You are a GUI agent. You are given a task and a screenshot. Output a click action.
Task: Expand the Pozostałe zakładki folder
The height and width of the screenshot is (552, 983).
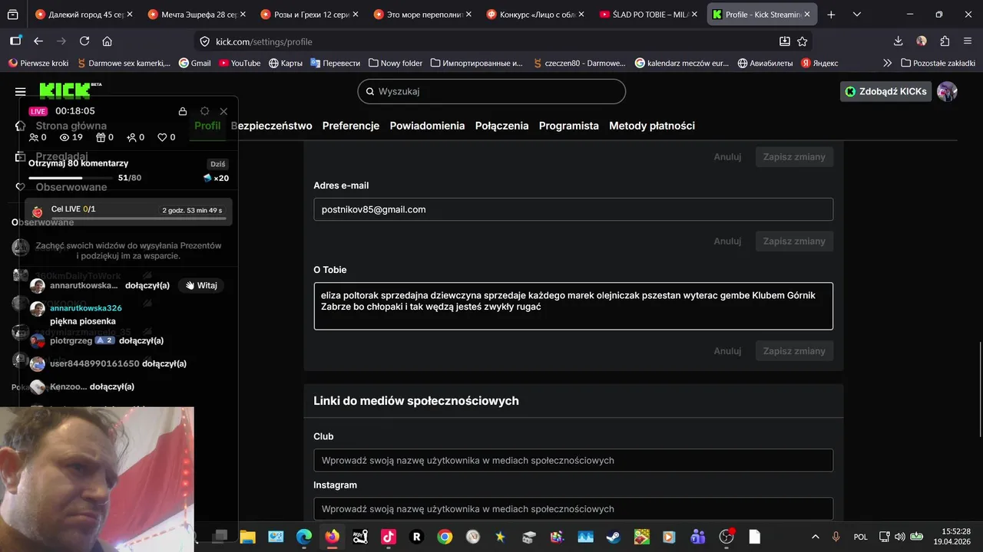tap(938, 63)
